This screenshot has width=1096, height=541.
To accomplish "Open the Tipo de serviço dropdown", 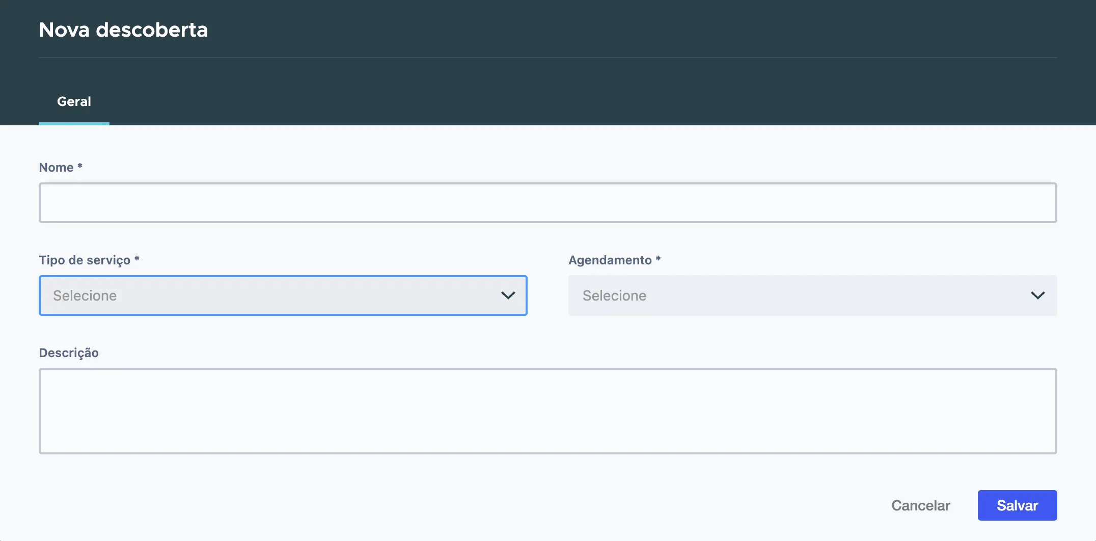I will (283, 295).
